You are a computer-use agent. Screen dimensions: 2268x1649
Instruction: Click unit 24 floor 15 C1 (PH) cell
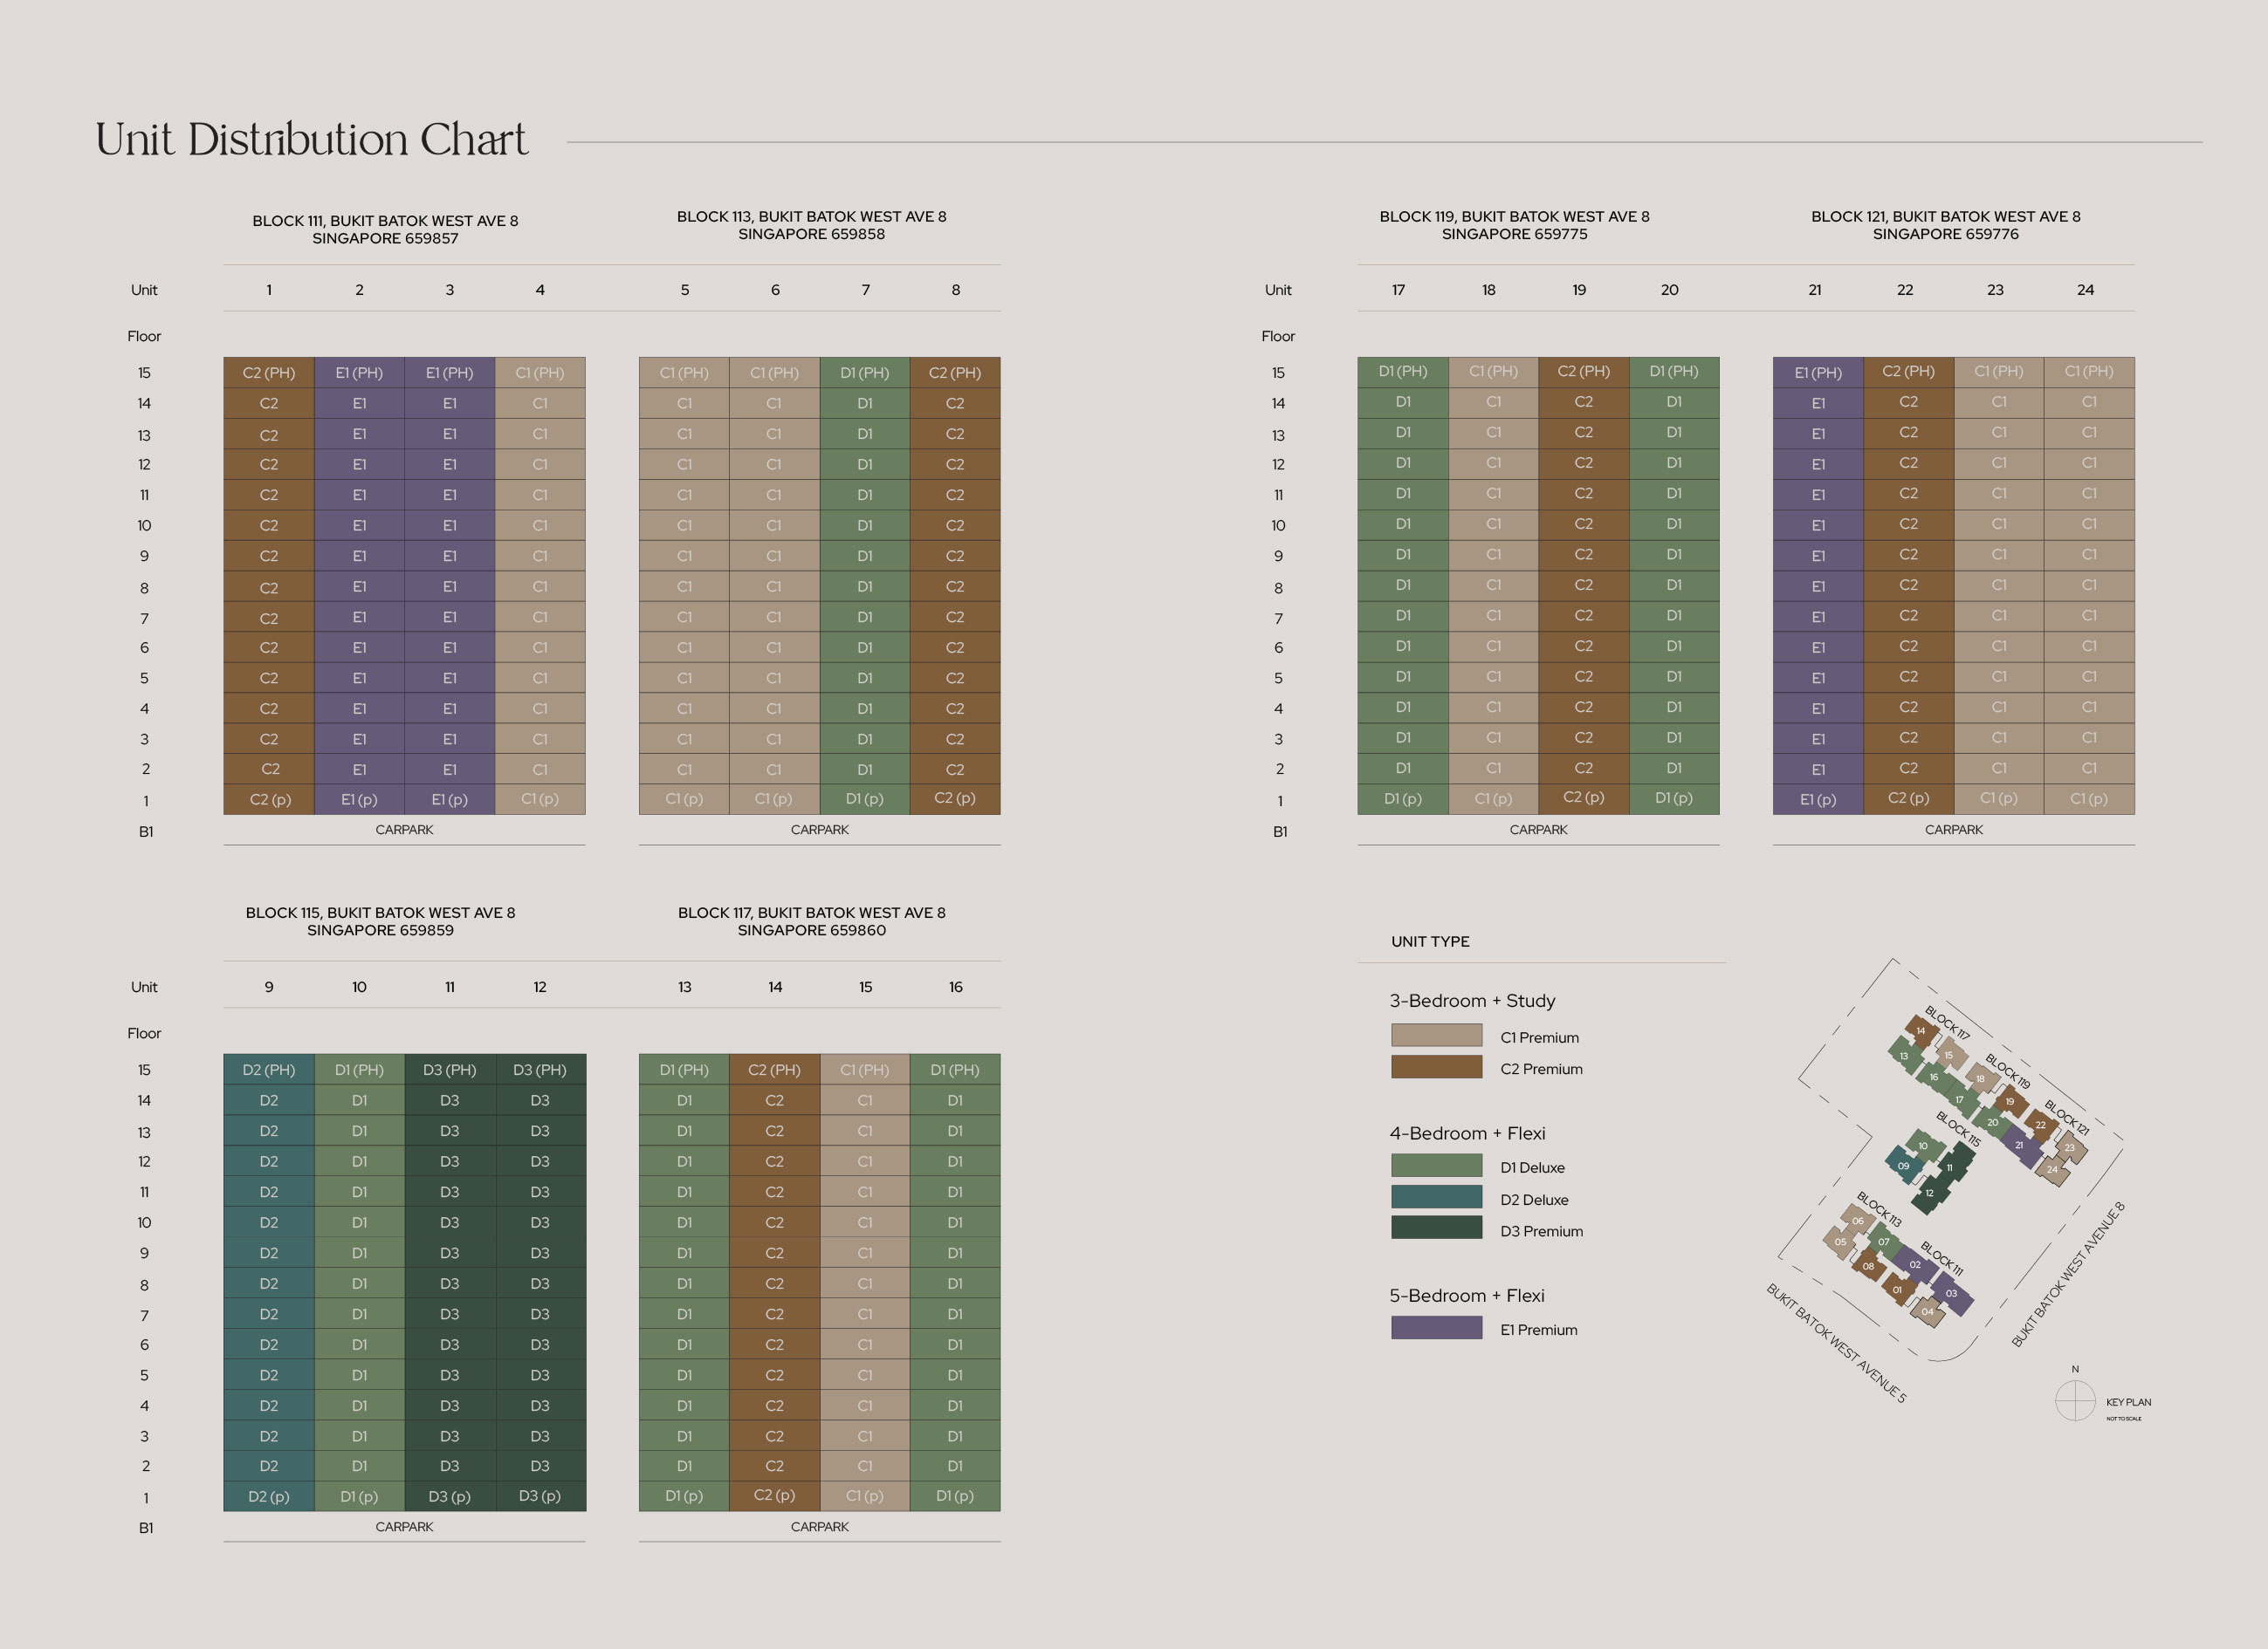tap(2089, 371)
